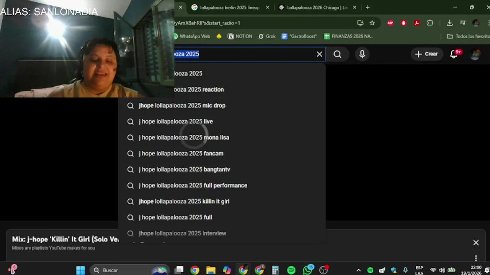Open the "GastroBoost" bookmark

pos(299,36)
